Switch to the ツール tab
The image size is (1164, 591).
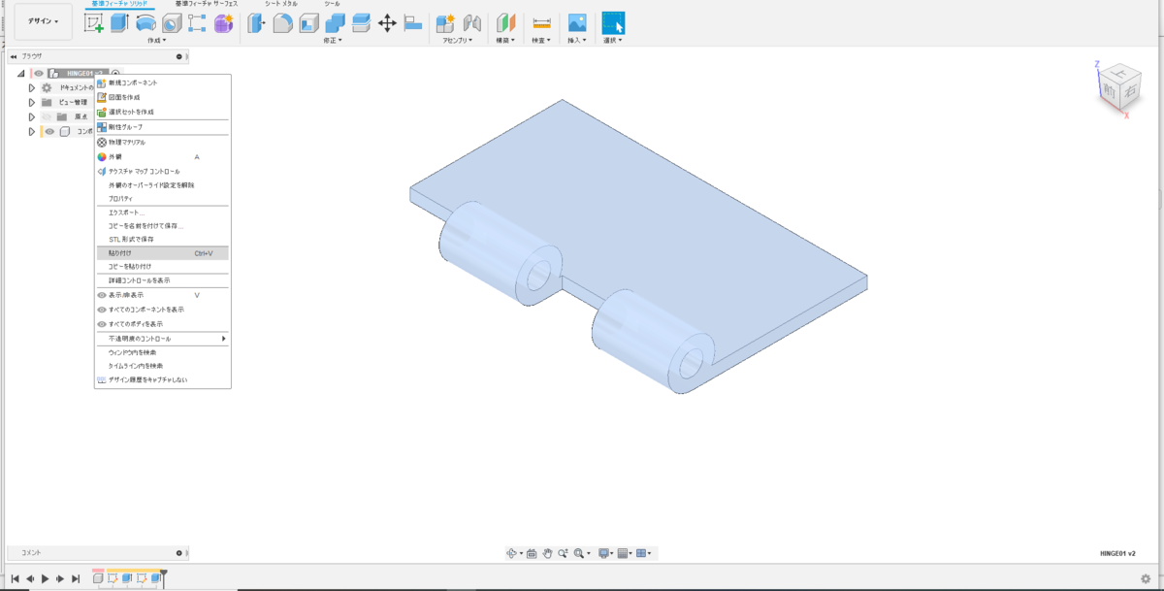point(332,4)
